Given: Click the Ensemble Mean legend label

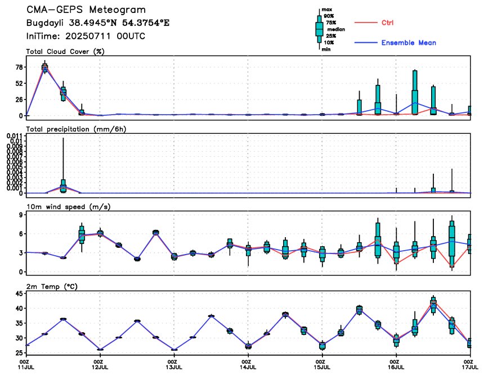Looking at the screenshot, I should [409, 43].
